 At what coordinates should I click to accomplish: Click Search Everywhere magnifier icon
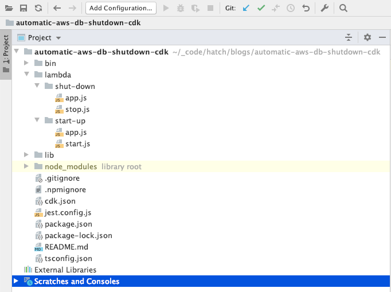click(343, 8)
